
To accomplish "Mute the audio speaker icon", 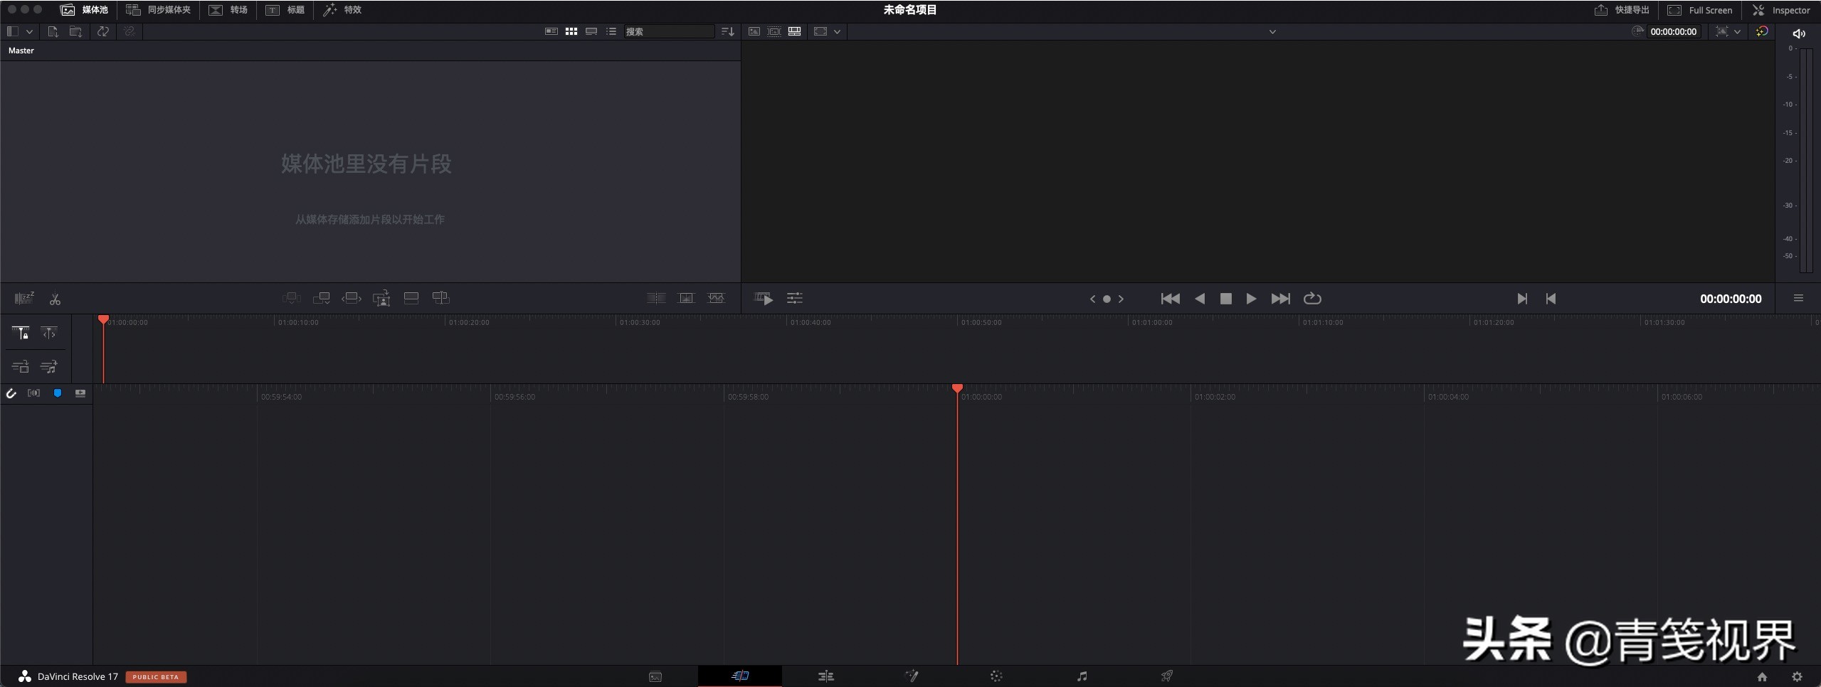I will tap(1798, 33).
